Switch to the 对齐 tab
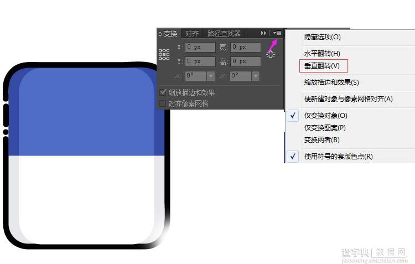This screenshot has height=264, width=415. tap(191, 34)
